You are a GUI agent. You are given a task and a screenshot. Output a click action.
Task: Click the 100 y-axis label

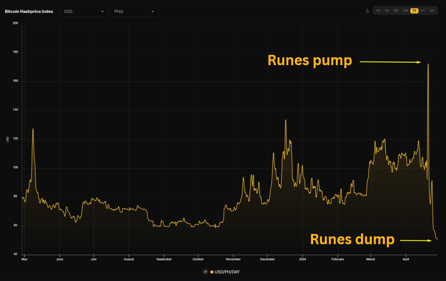click(15, 168)
